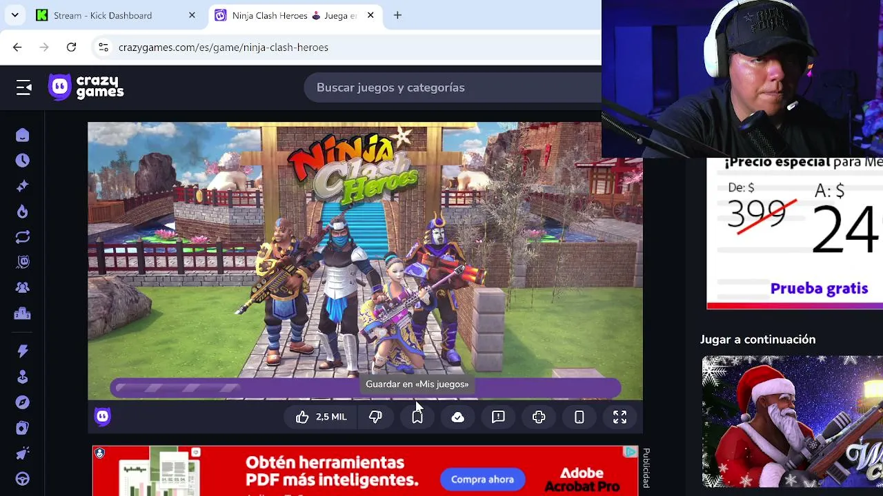Screen dimensions: 883x496
Task: Click the "Obtén herramientas PDF más inteligentes." ad text
Action: coord(333,471)
